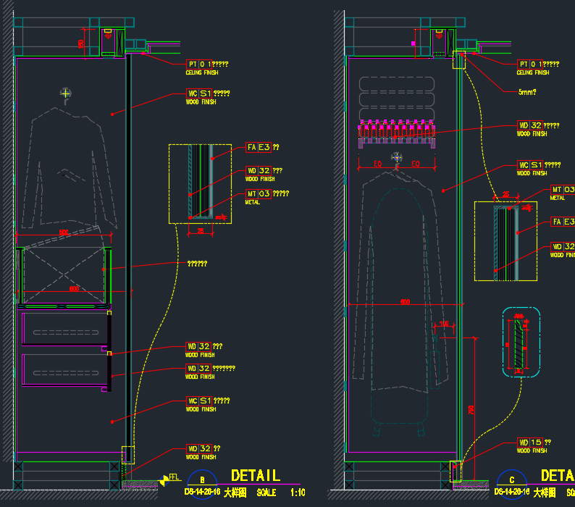This screenshot has width=575, height=507.
Task: Select the tall vertical dimension beside Detail C
Action: point(471,409)
